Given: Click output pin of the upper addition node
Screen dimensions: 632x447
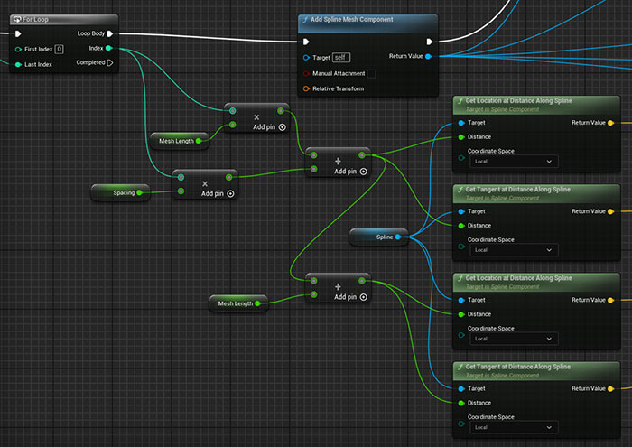Looking at the screenshot, I should click(x=361, y=155).
